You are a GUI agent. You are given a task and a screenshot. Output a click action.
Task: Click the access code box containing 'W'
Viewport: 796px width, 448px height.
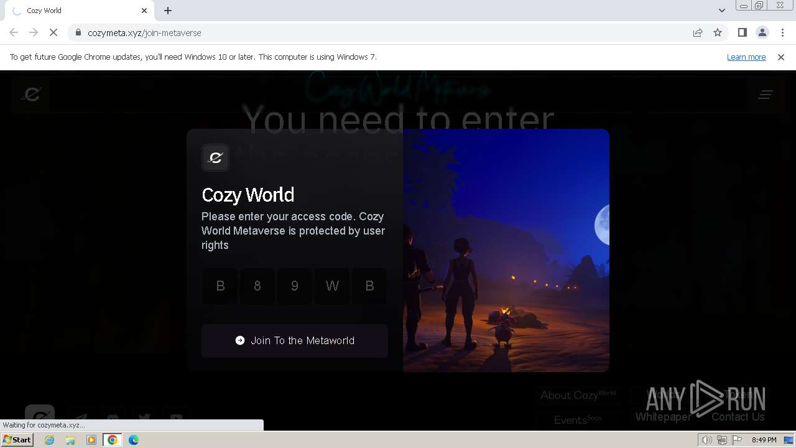pos(332,286)
